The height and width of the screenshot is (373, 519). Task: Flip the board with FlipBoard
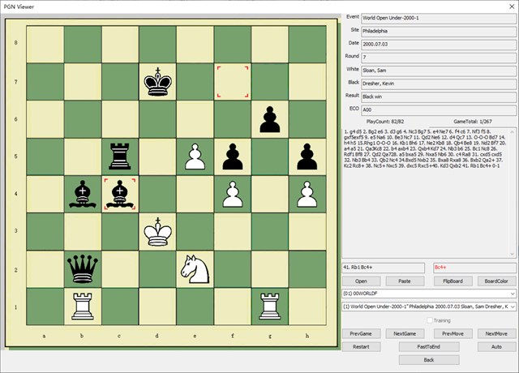pos(453,281)
